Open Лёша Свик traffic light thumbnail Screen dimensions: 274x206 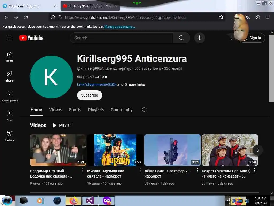pos(173,150)
